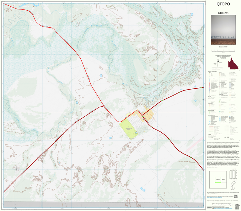This screenshot has width=241, height=211.
Task: Open the misty field cover photo
Action: pyautogui.click(x=223, y=30)
